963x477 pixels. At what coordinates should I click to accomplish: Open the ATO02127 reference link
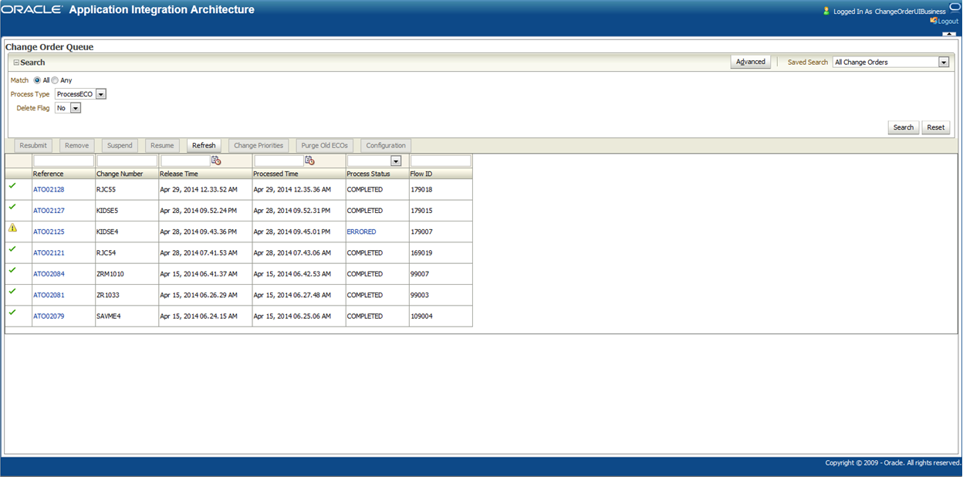[49, 211]
